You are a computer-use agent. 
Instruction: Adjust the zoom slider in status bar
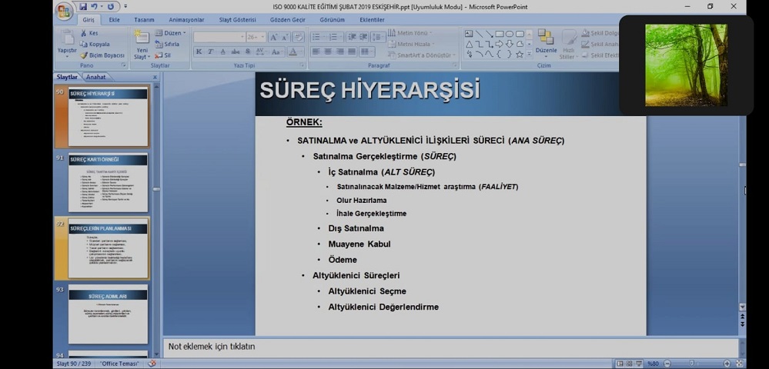click(x=693, y=364)
